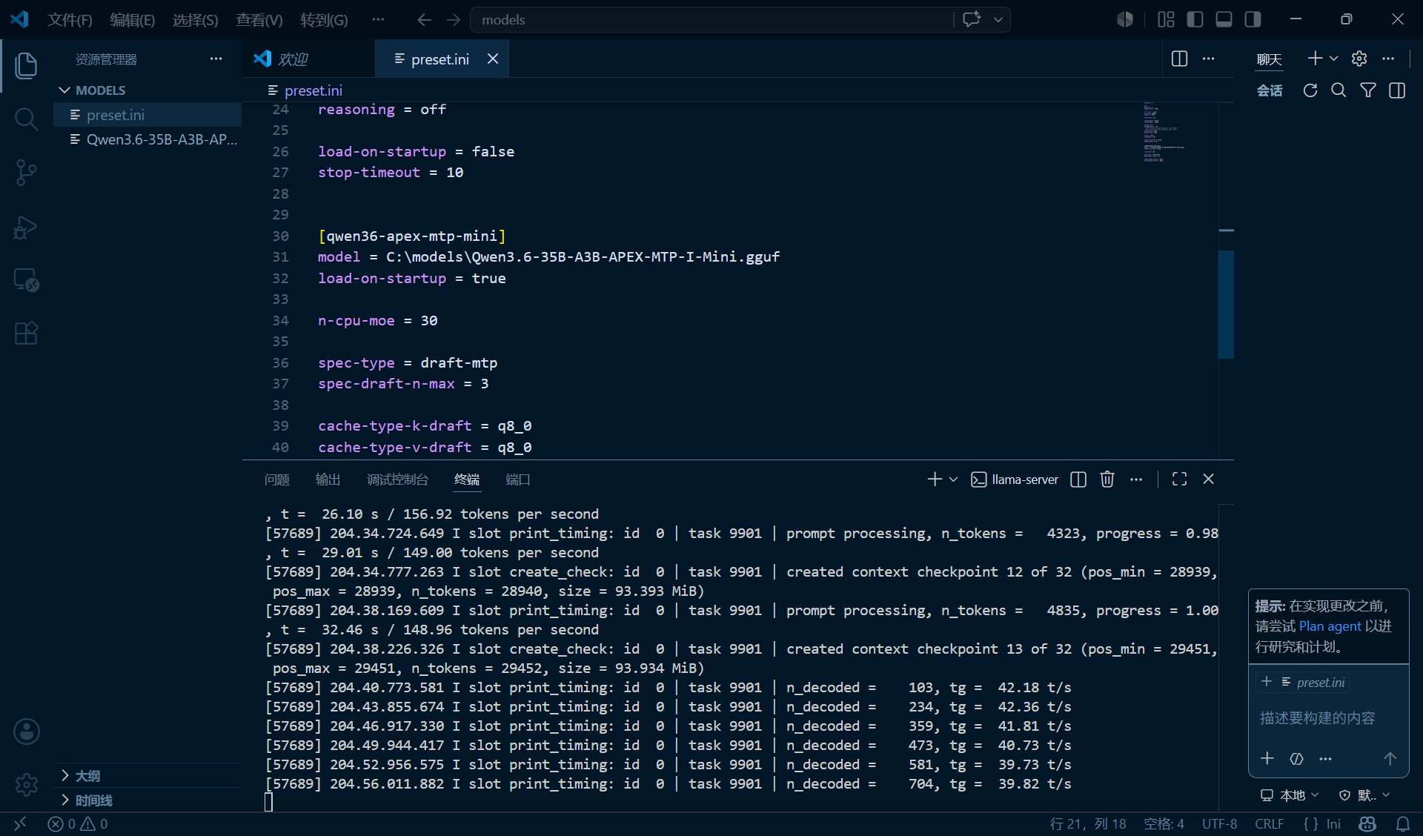This screenshot has height=836, width=1423.
Task: Open the Selection menu
Action: point(195,20)
